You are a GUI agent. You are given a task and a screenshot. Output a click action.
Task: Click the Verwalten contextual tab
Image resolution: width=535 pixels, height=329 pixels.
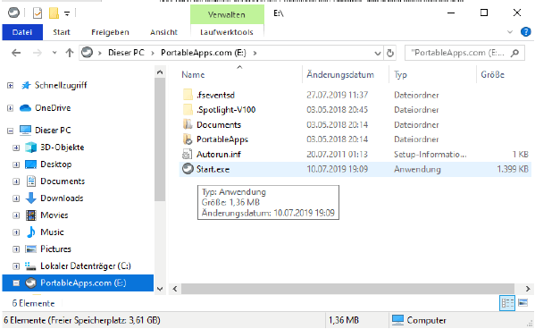click(x=227, y=14)
